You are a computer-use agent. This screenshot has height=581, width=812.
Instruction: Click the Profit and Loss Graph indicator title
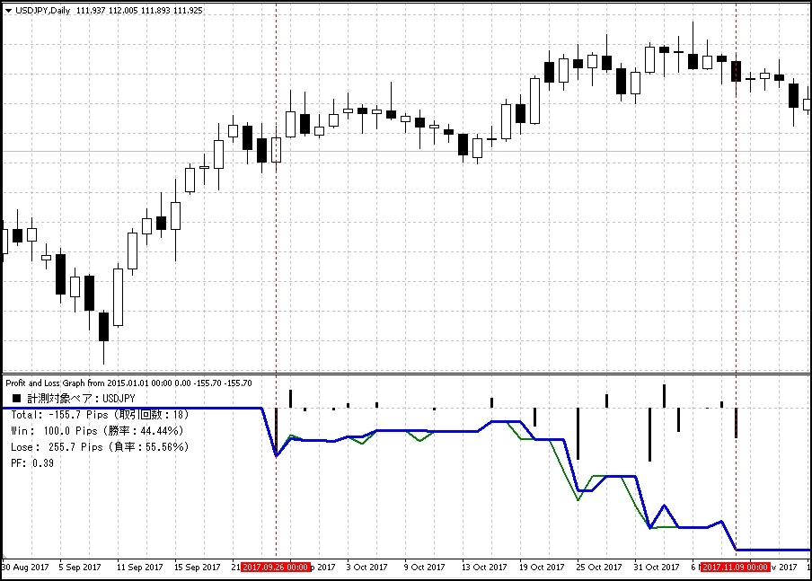point(128,383)
